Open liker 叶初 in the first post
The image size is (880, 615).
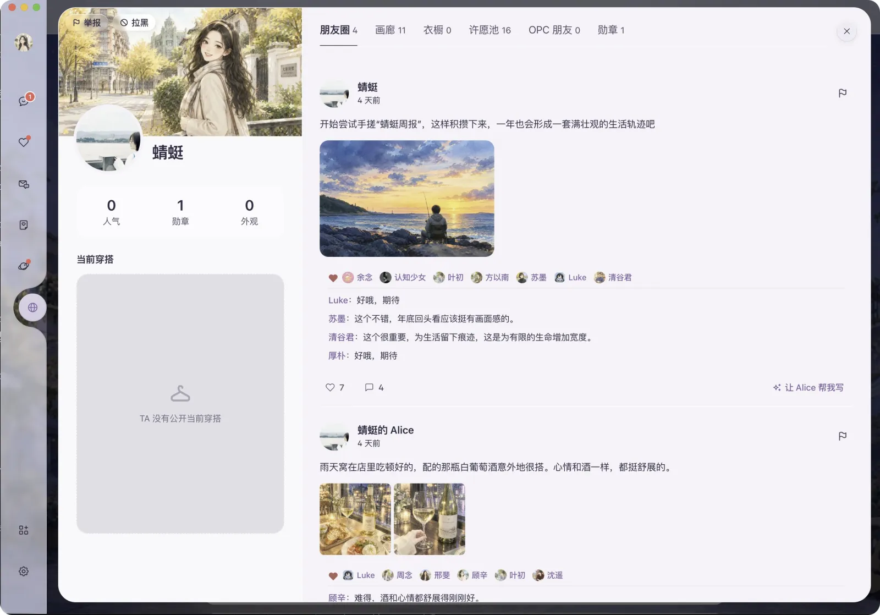point(448,277)
